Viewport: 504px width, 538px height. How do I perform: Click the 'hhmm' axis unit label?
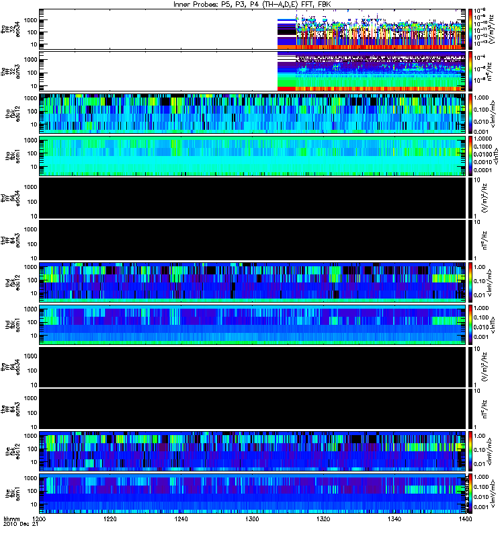click(x=11, y=518)
